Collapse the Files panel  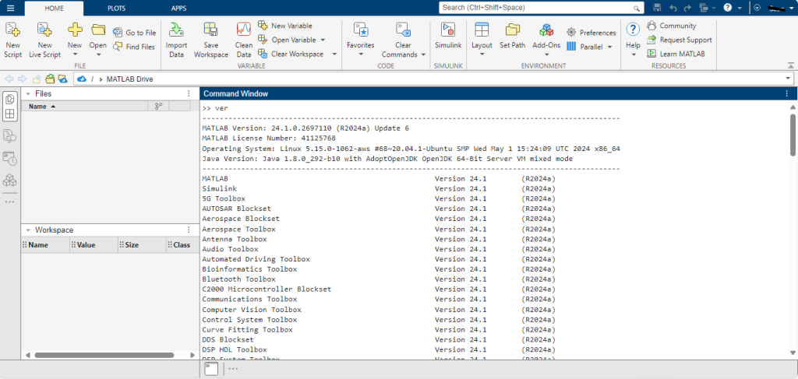[29, 94]
